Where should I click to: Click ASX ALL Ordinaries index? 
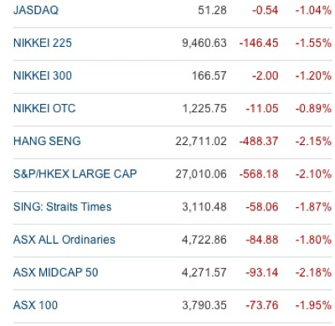(x=64, y=240)
